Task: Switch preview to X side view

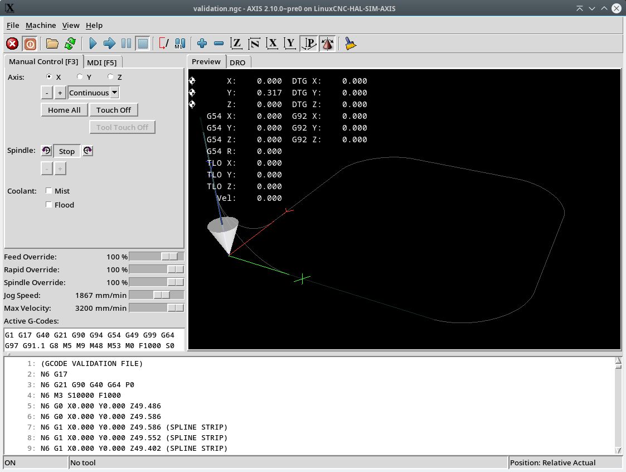Action: (x=272, y=44)
